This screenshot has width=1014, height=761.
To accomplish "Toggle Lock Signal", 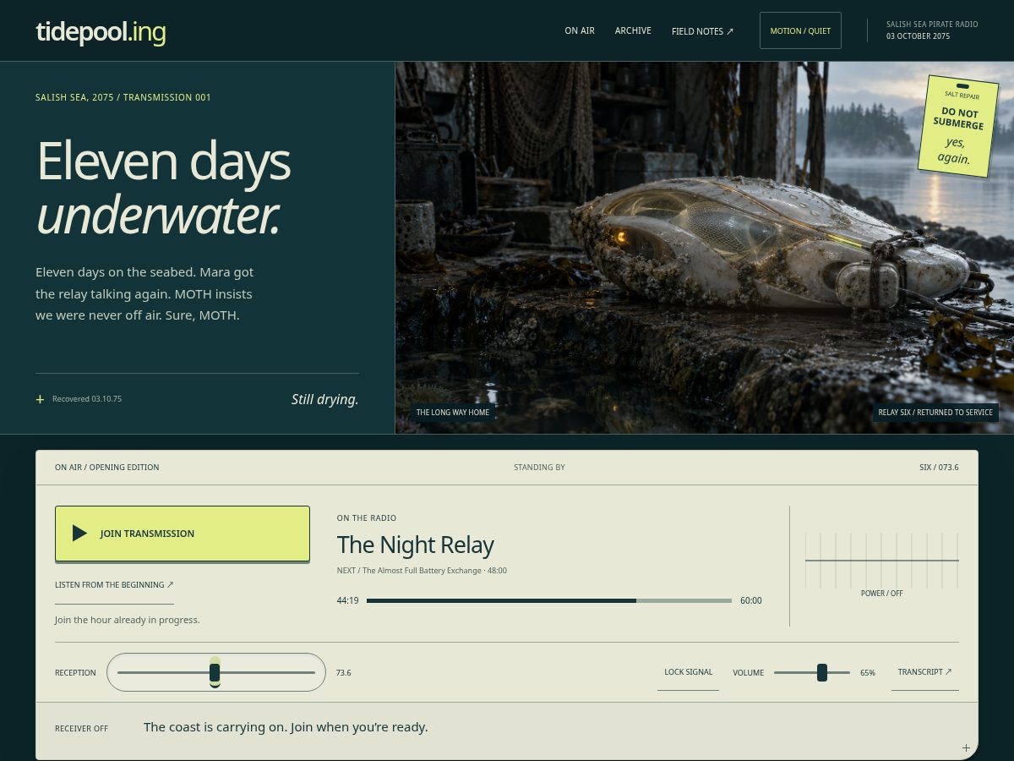I will pos(688,672).
